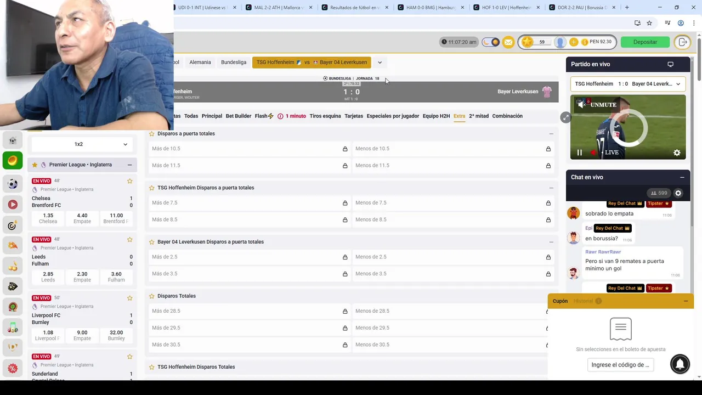Screen dimensions: 702x395
Task: Open the live play sidebar icon
Action: coord(13,205)
